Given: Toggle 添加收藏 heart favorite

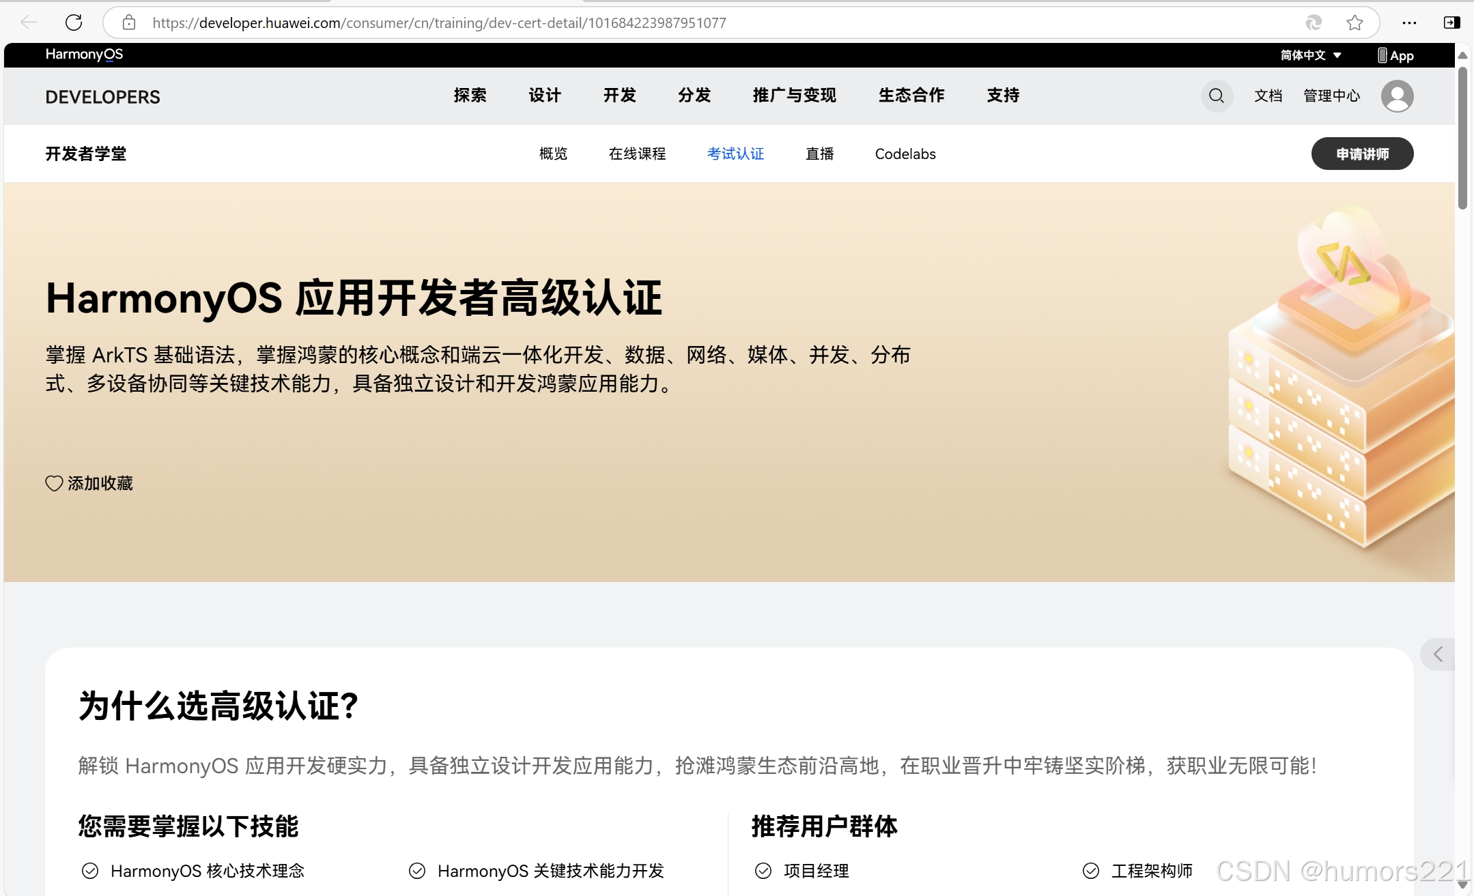Looking at the screenshot, I should (x=55, y=483).
